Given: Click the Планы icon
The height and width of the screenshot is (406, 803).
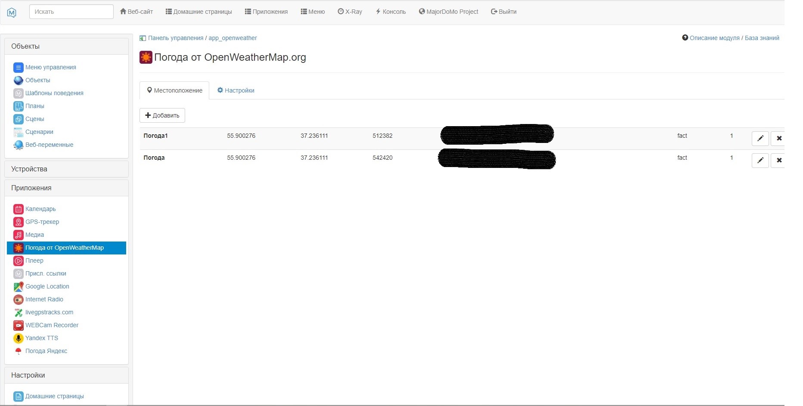Looking at the screenshot, I should pos(19,106).
